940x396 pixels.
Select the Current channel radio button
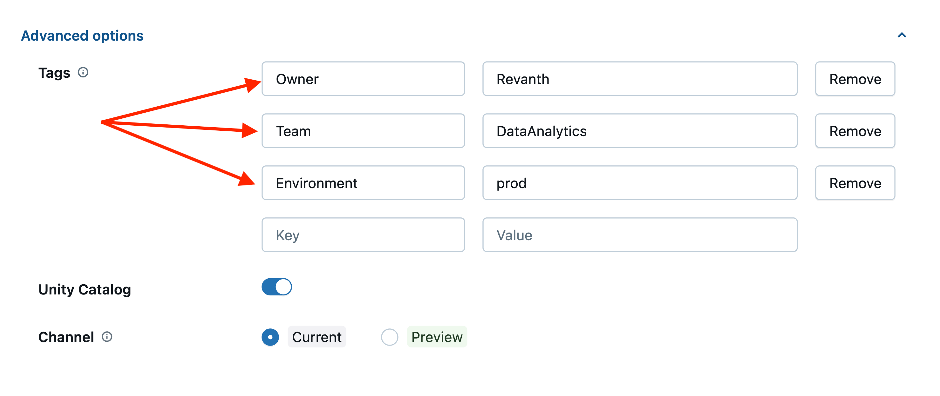[x=270, y=337]
